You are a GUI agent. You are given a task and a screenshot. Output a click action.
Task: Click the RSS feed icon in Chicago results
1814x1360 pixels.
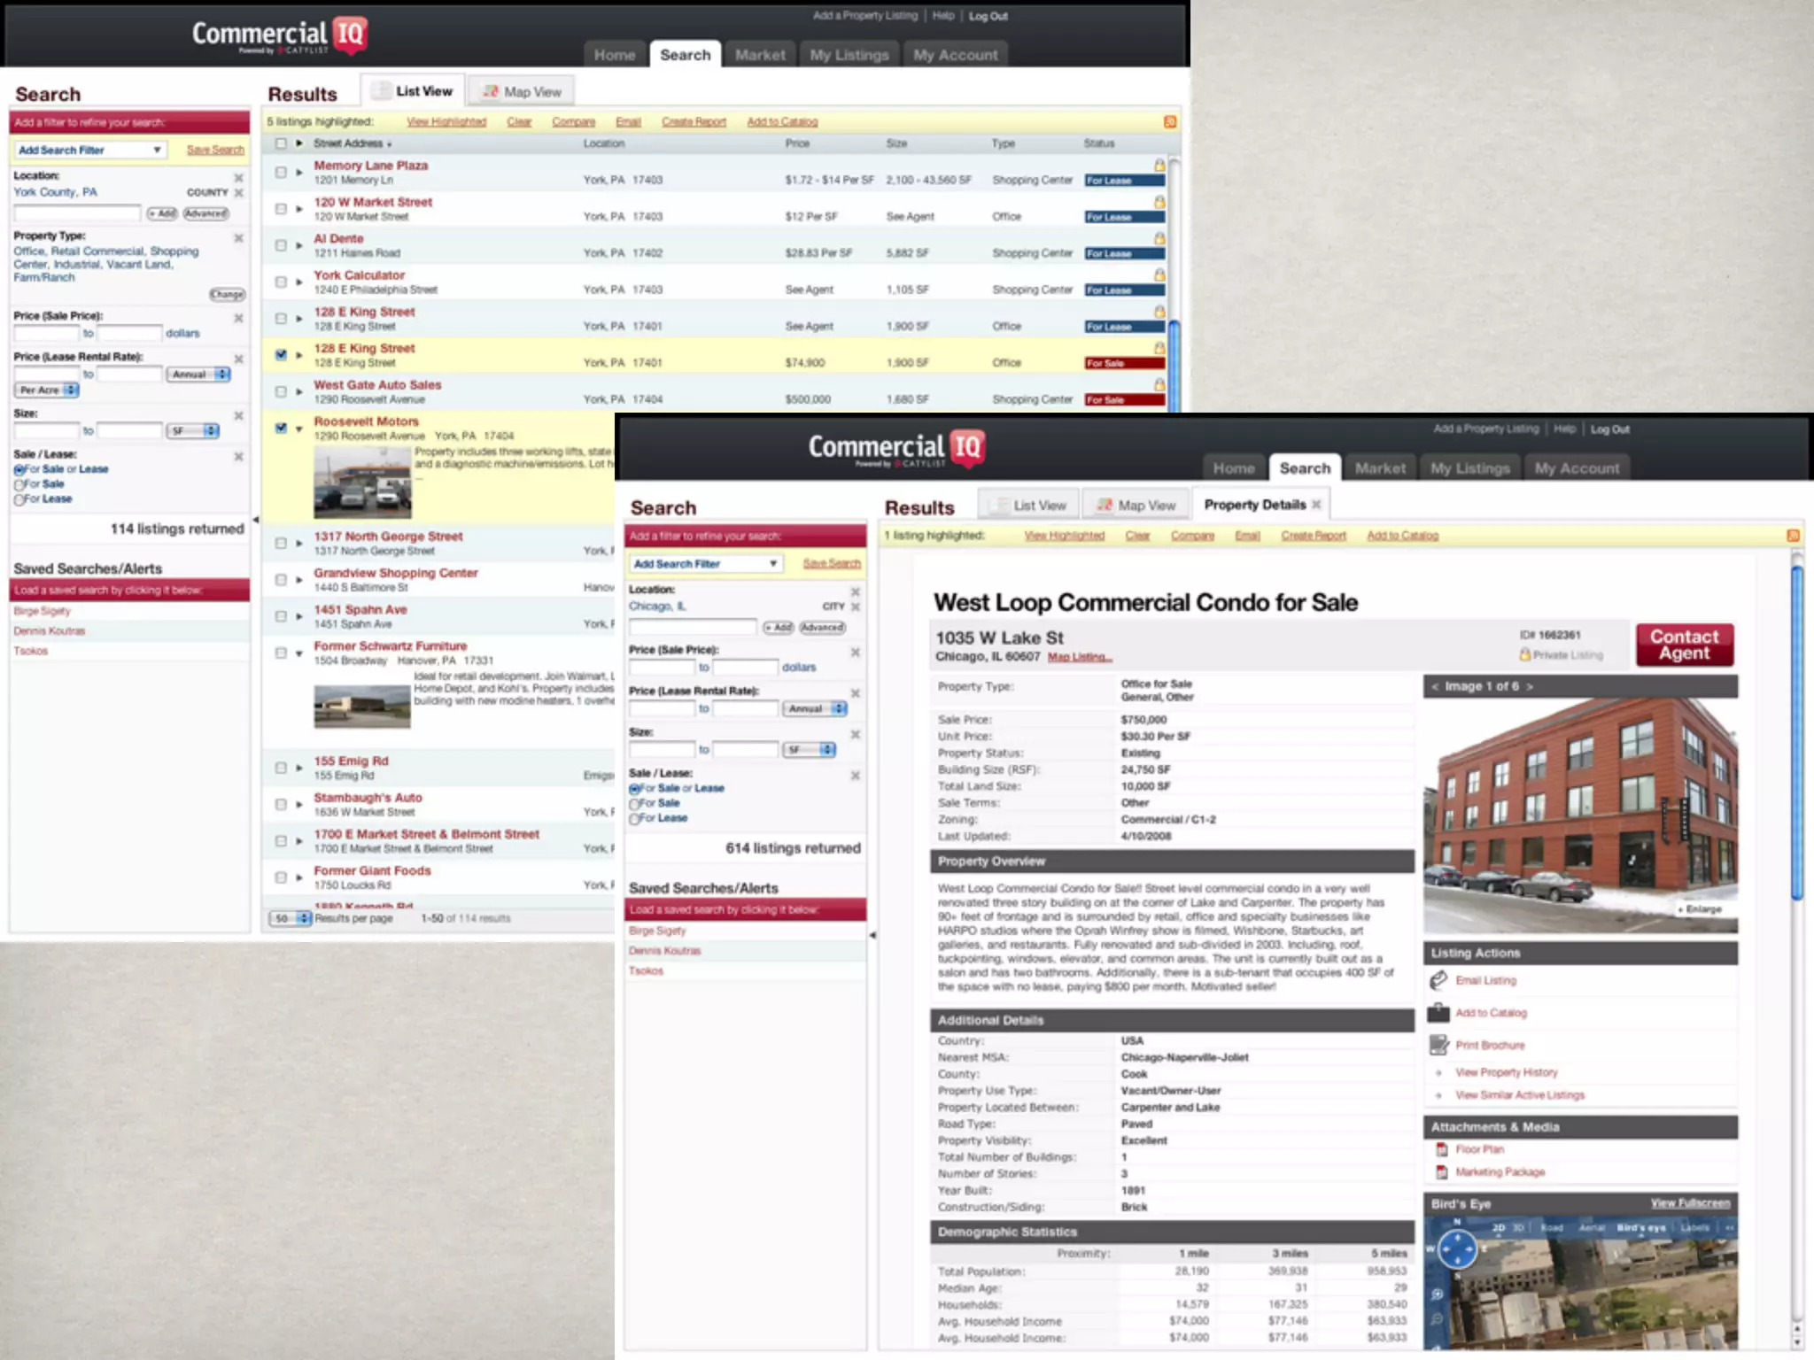point(1793,536)
